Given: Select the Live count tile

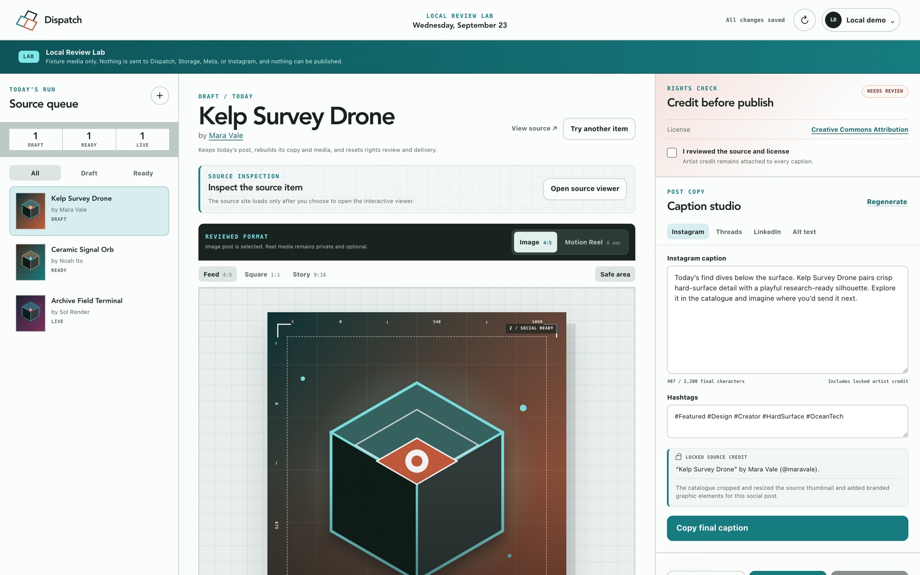Looking at the screenshot, I should [143, 139].
